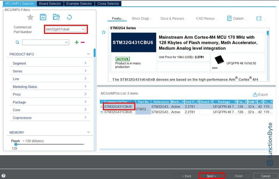Collapse the MEMORY section

(x=88, y=132)
